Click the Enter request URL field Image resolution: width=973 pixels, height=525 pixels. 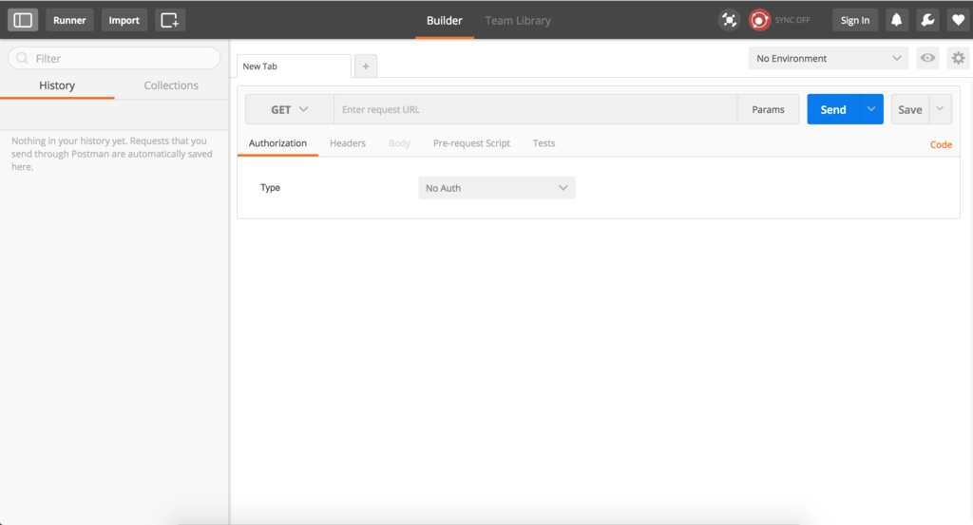(536, 109)
